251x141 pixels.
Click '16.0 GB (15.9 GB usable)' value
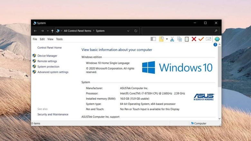(x=135, y=99)
